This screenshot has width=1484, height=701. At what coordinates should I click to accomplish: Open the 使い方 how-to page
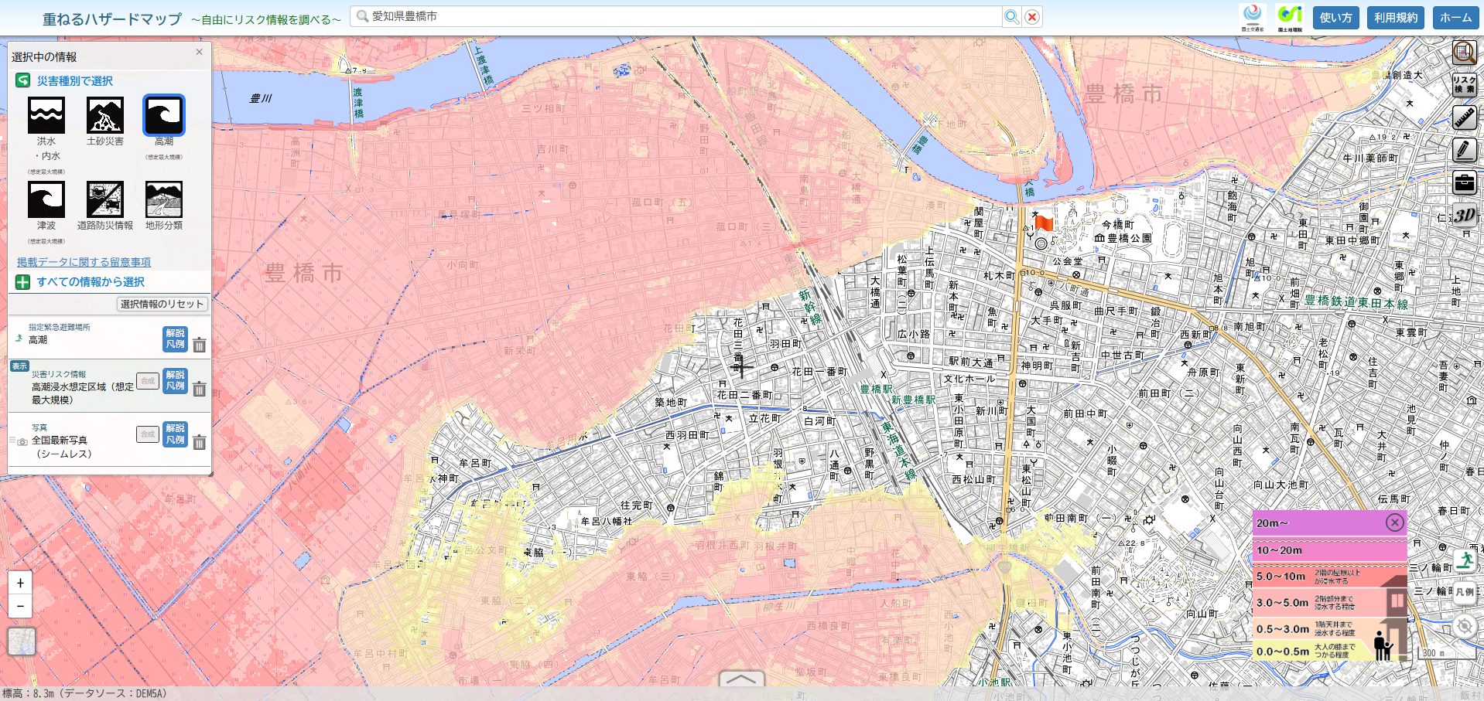1335,18
